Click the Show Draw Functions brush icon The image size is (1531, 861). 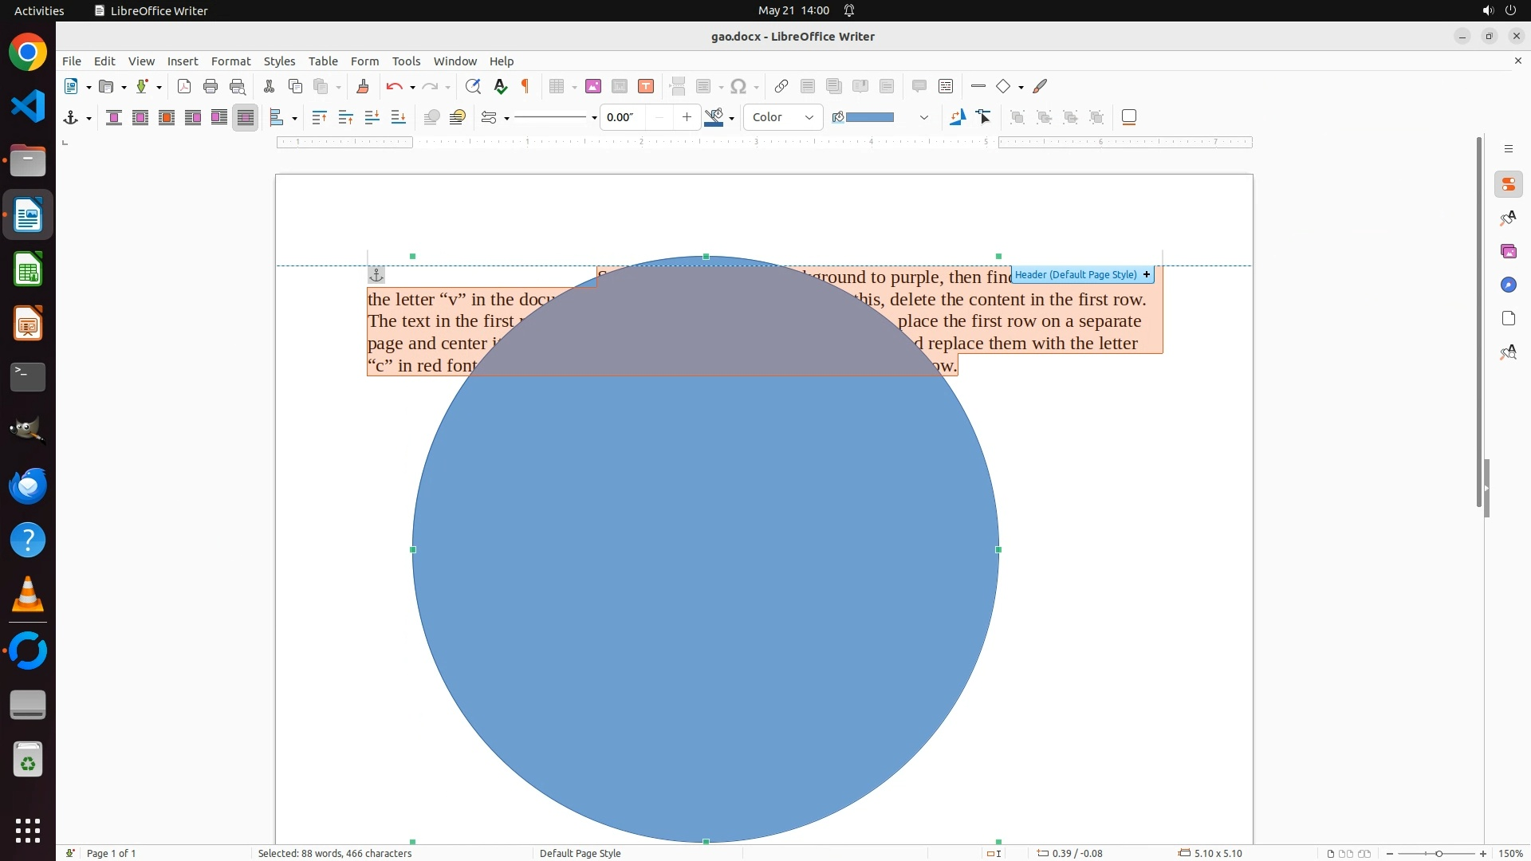1040,86
